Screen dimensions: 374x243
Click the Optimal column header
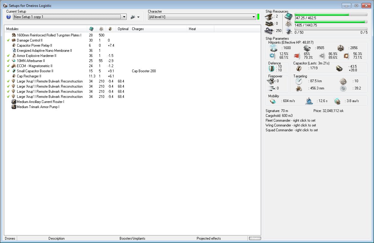click(123, 29)
